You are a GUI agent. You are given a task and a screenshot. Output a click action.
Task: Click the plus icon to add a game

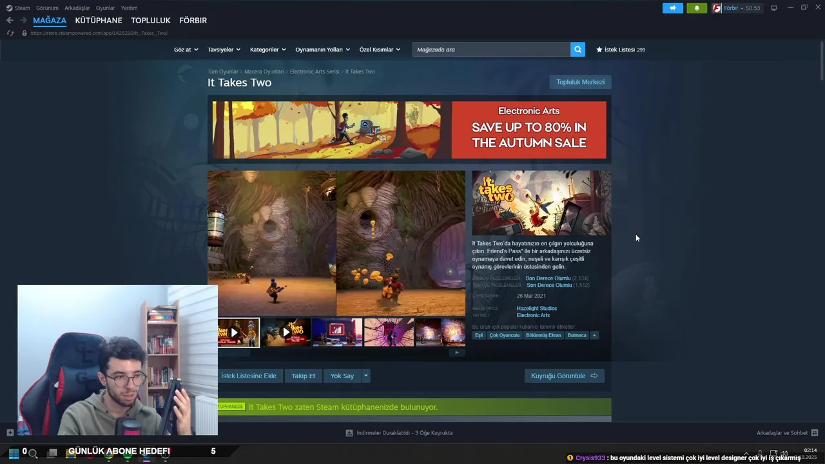click(x=10, y=432)
